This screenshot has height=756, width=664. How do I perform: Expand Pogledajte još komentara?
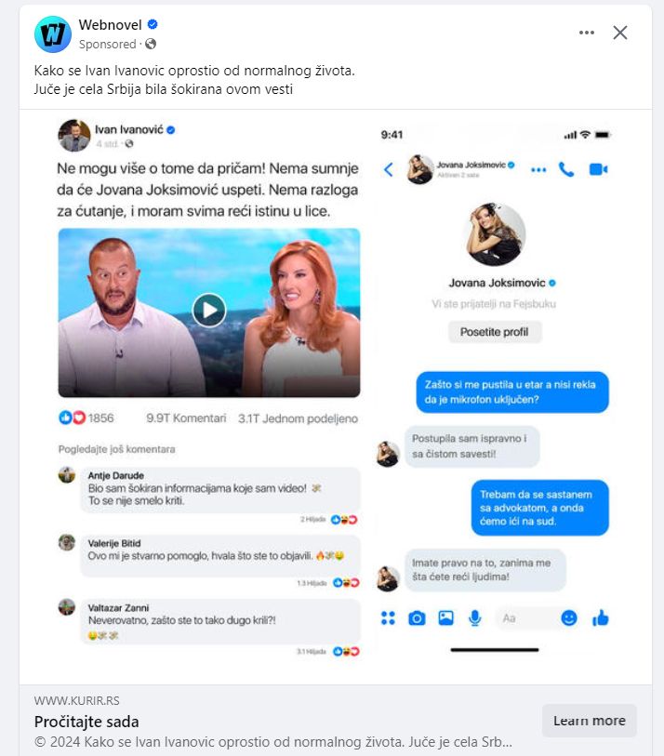[116, 449]
